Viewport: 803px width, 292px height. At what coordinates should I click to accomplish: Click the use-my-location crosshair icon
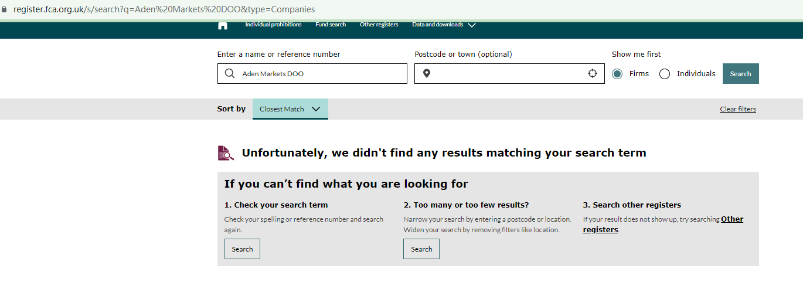pyautogui.click(x=593, y=74)
